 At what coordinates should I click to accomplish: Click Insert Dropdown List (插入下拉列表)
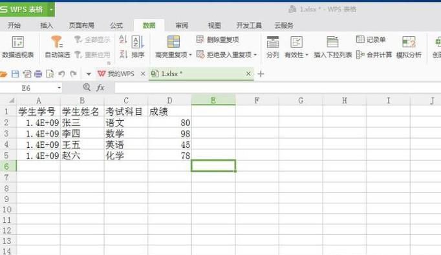tap(333, 47)
